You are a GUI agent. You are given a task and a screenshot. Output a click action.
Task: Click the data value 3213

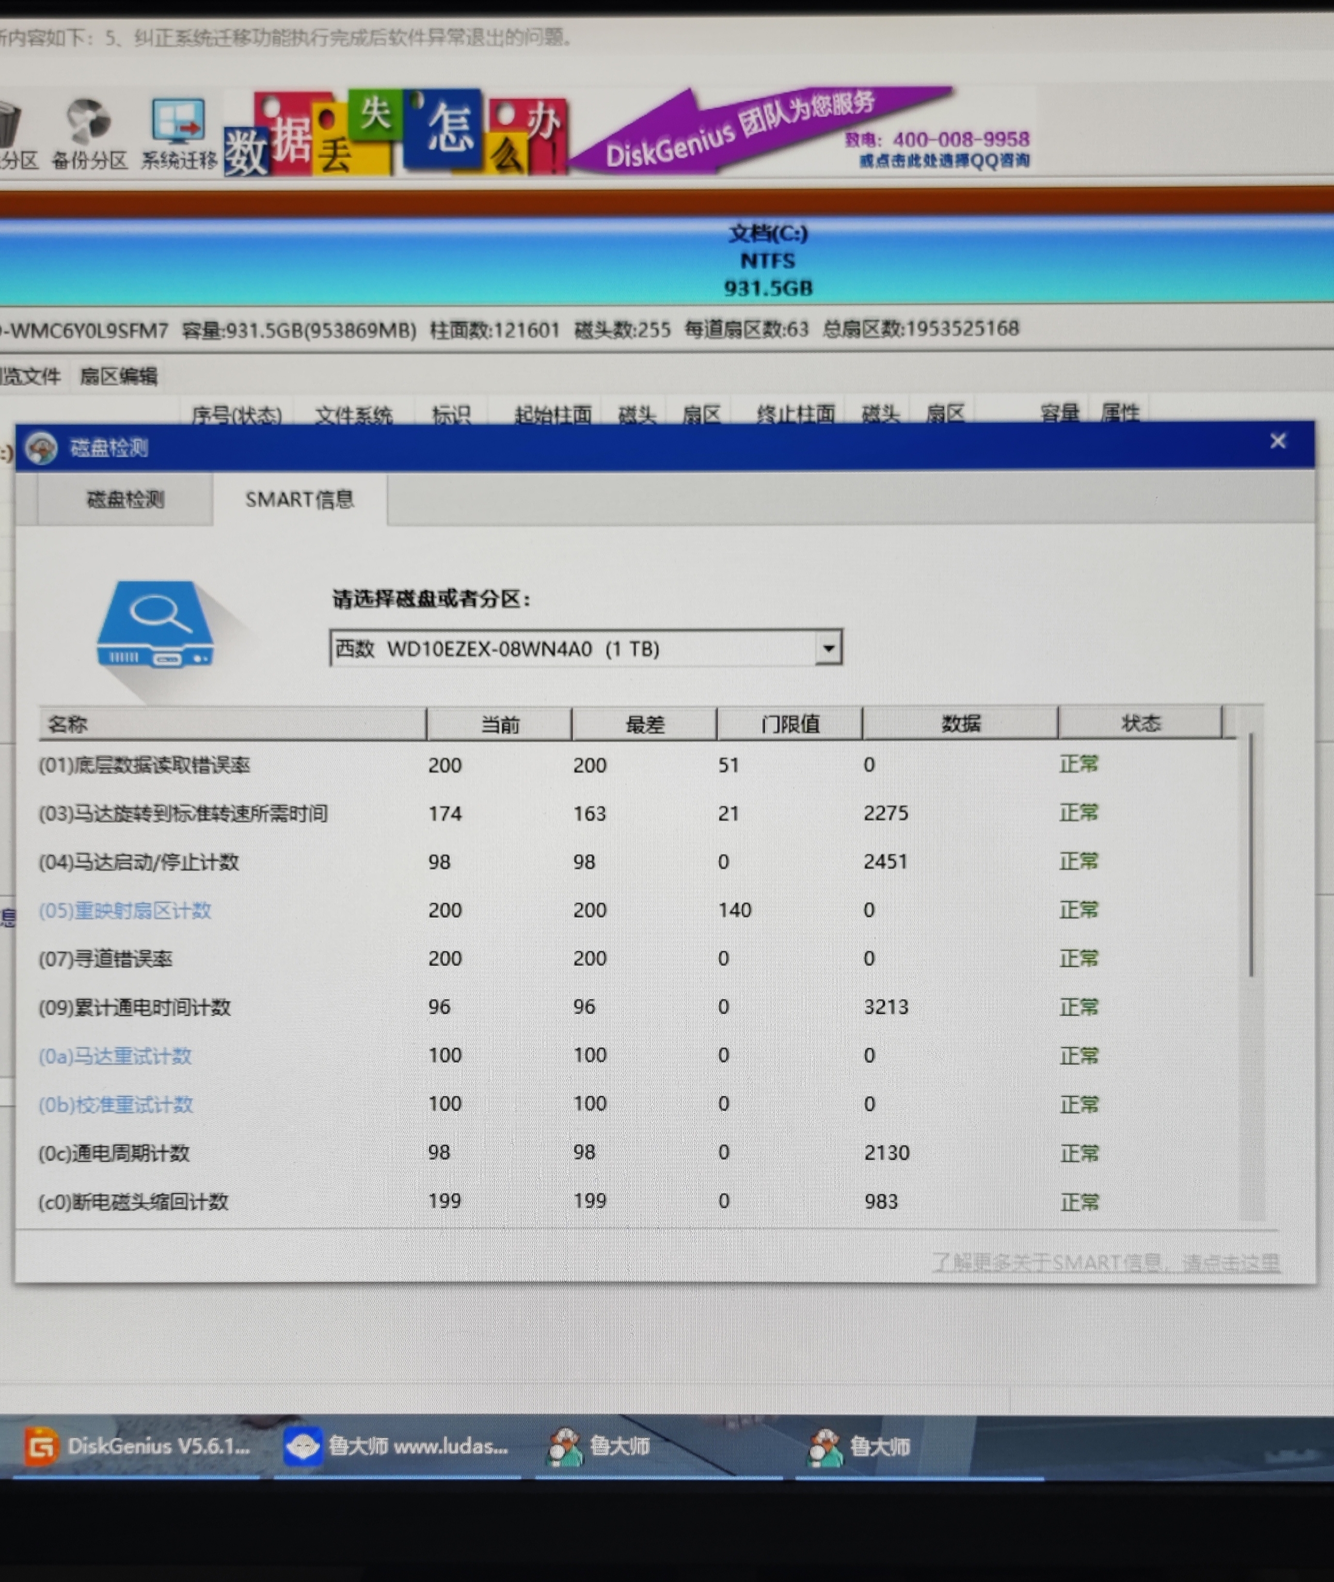pos(885,1006)
